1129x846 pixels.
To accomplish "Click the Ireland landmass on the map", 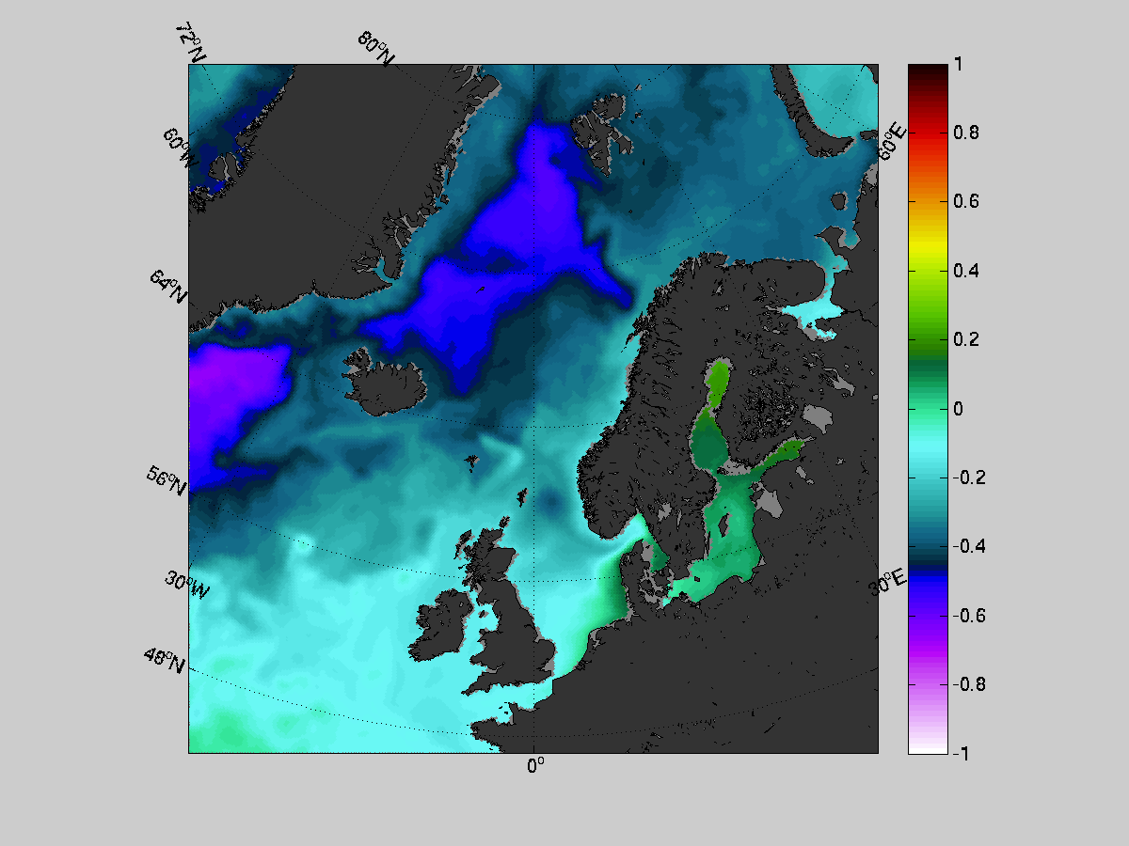I will coord(440,628).
